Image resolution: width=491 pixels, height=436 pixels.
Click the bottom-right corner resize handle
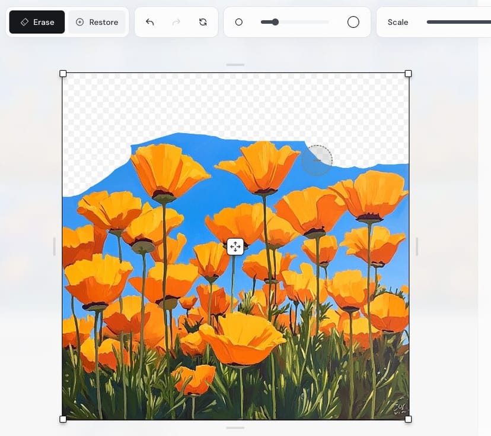pyautogui.click(x=408, y=419)
